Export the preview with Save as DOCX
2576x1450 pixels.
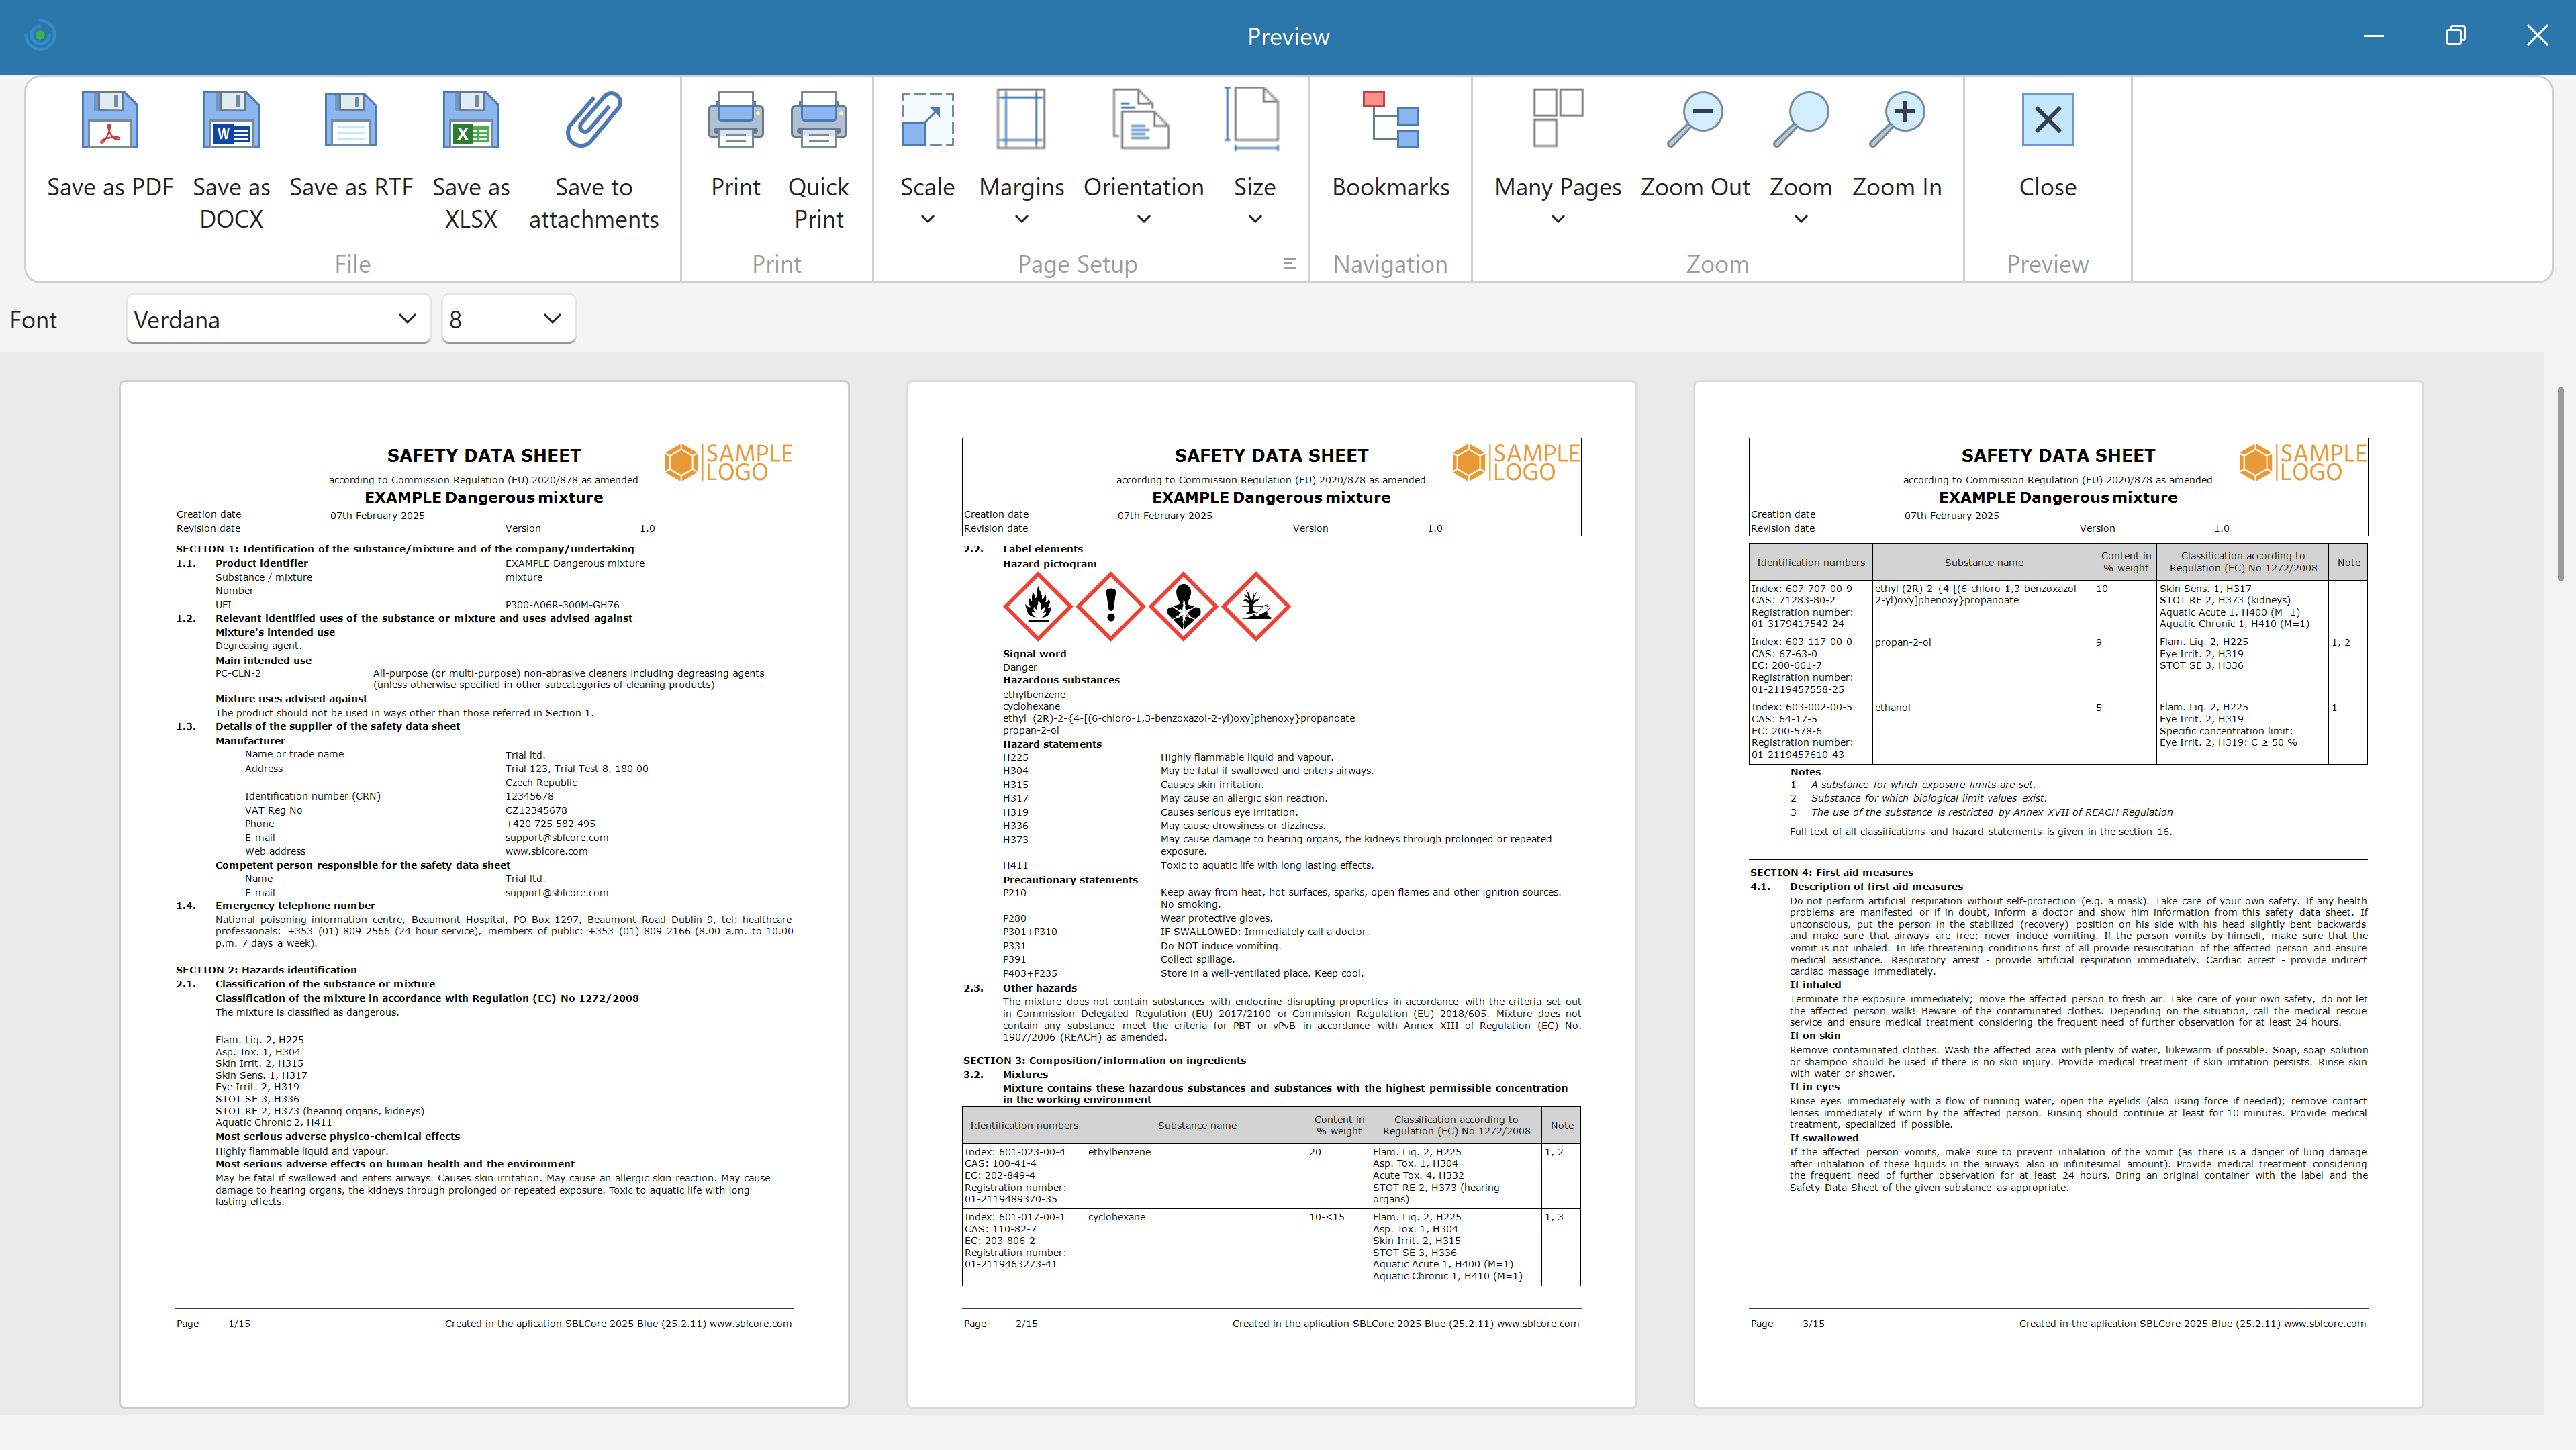(231, 121)
